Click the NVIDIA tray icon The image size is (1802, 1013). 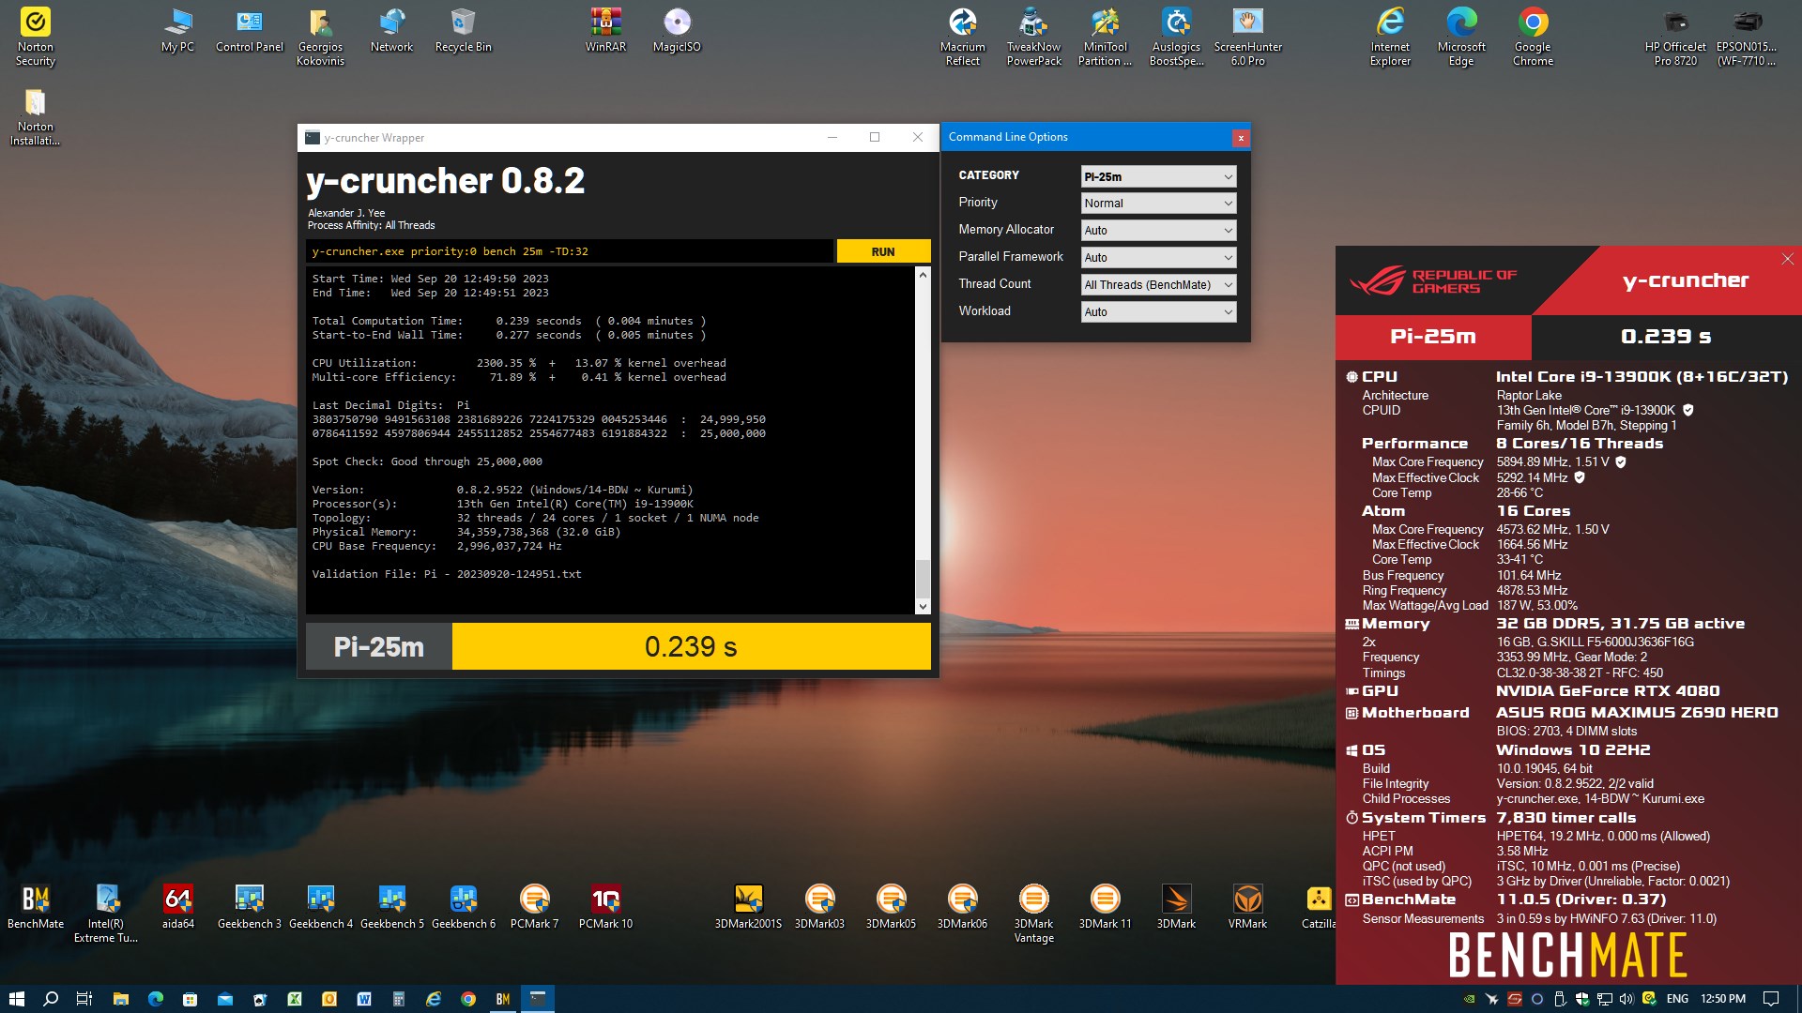coord(1469,999)
